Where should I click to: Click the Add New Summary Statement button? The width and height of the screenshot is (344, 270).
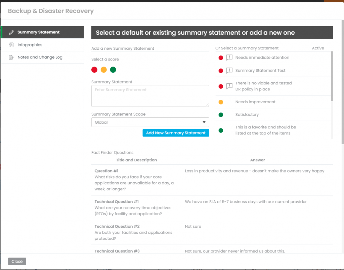pos(176,133)
